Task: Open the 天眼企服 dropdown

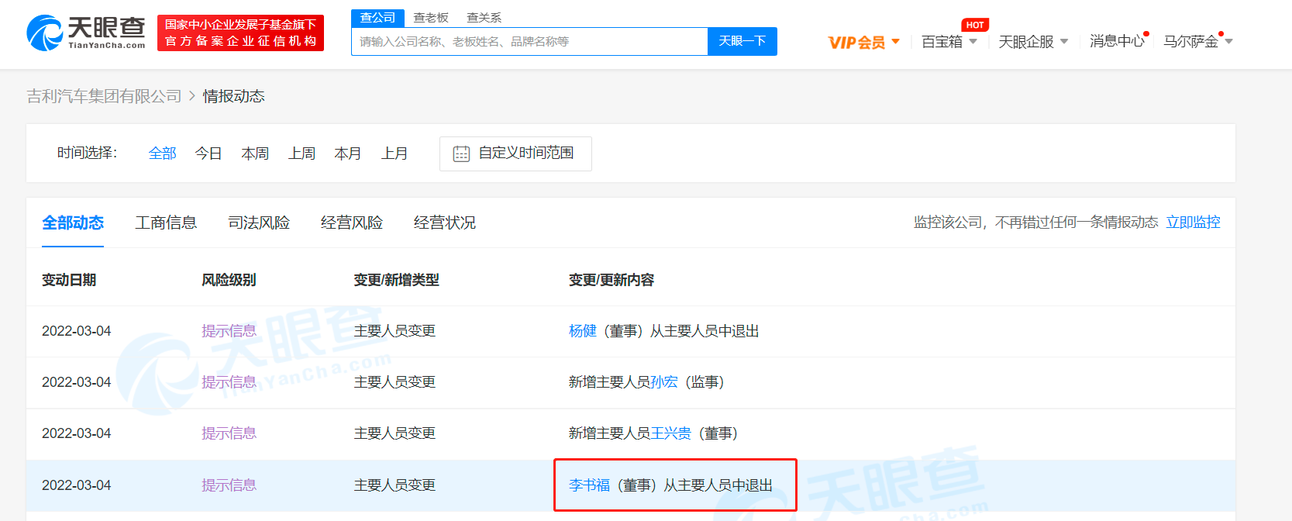Action: [x=1032, y=42]
